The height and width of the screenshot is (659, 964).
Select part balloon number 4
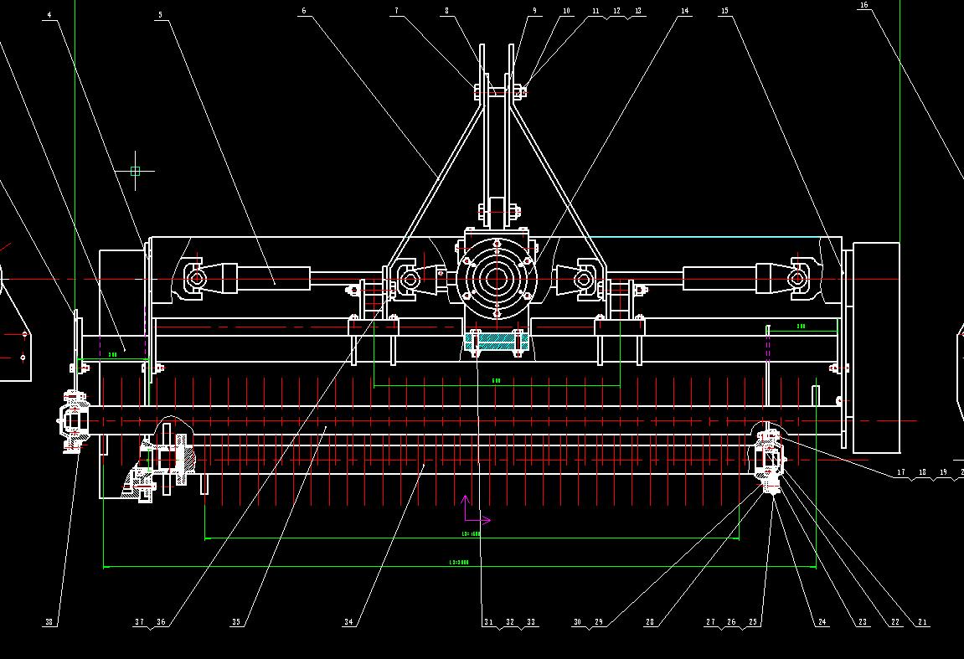click(49, 15)
